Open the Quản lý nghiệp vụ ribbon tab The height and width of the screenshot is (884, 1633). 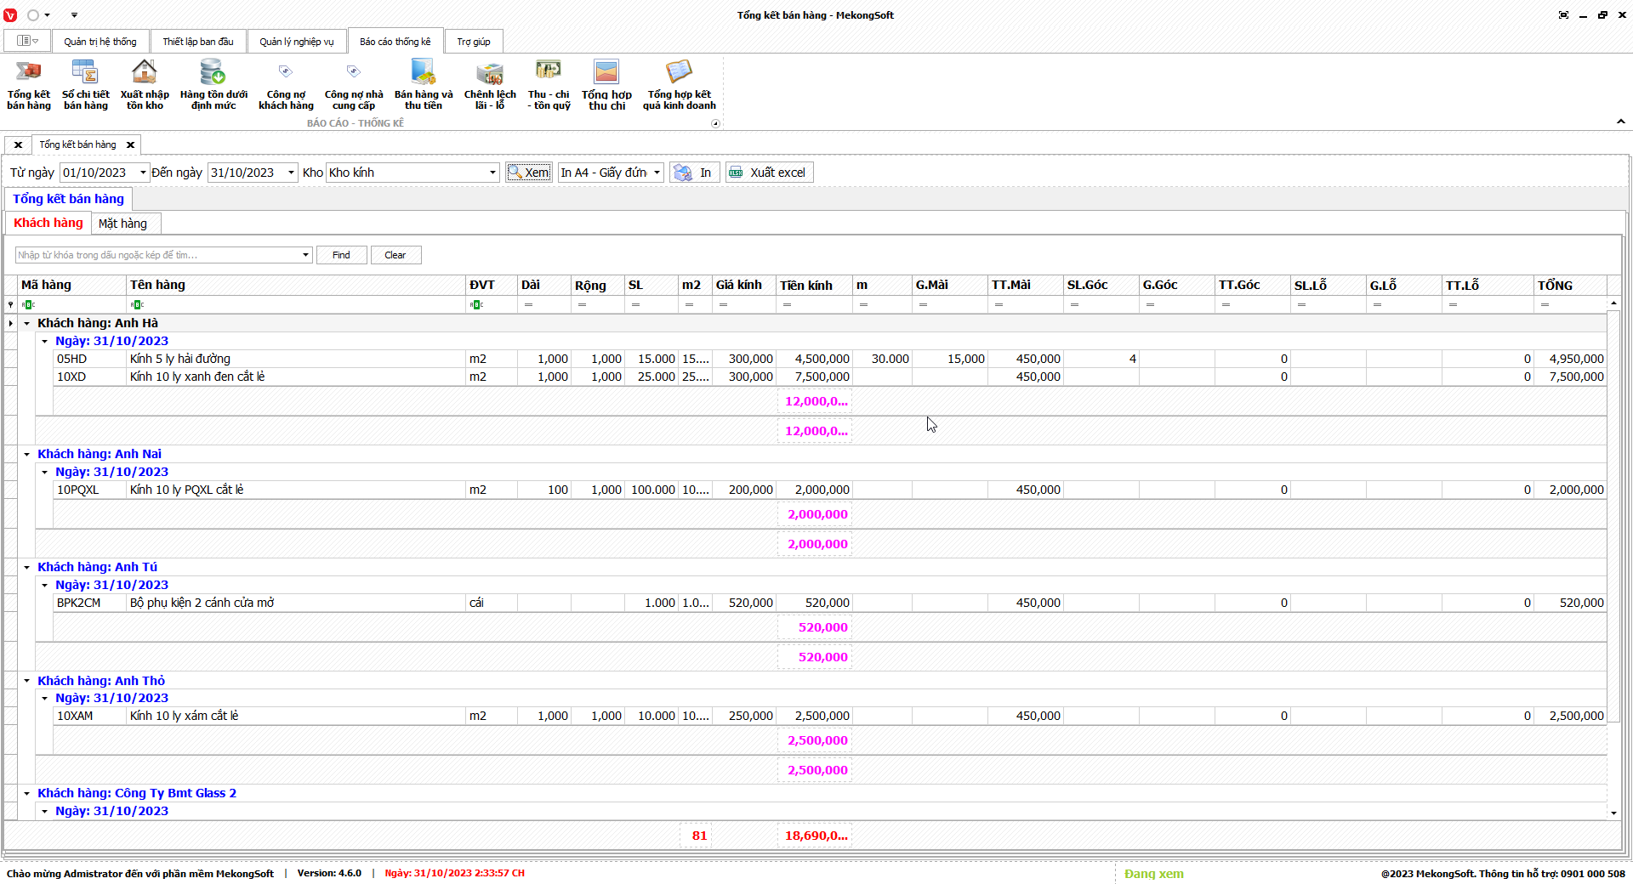point(296,42)
